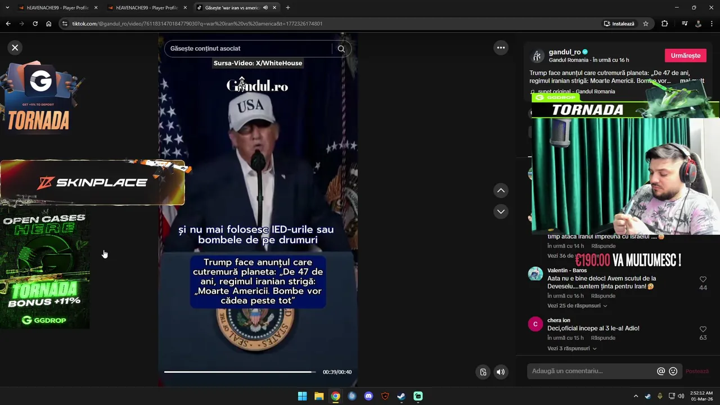The width and height of the screenshot is (720, 405).
Task: Open the Chrome three-dot menu
Action: (712, 24)
